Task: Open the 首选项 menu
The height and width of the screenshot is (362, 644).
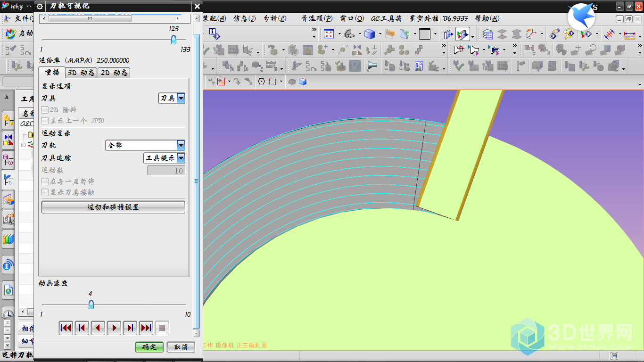Action: click(x=317, y=18)
